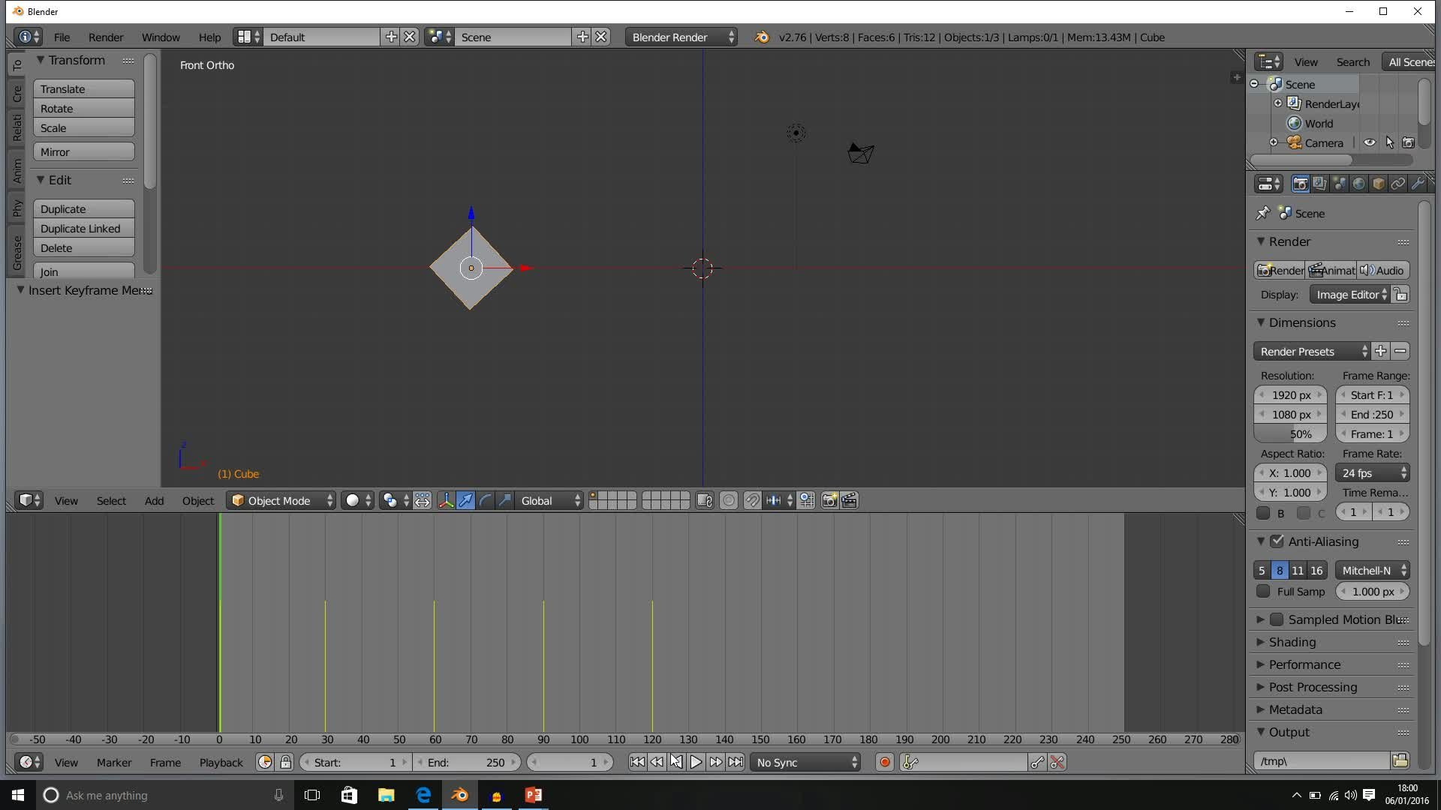The width and height of the screenshot is (1441, 810).
Task: Open the Object constraints chain icon tab
Action: 1397,184
